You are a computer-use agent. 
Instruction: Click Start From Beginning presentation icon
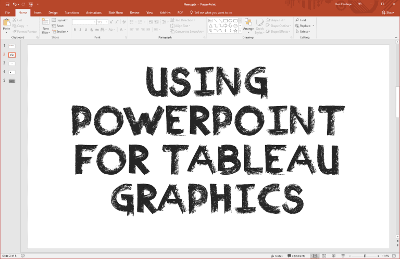(31, 4)
